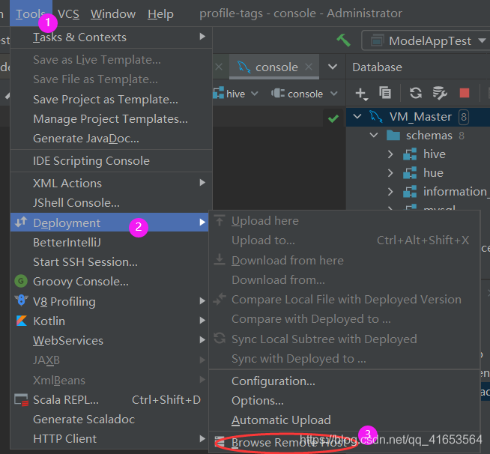Expand V8 Profiling submenu
This screenshot has height=454, width=490.
click(x=109, y=301)
